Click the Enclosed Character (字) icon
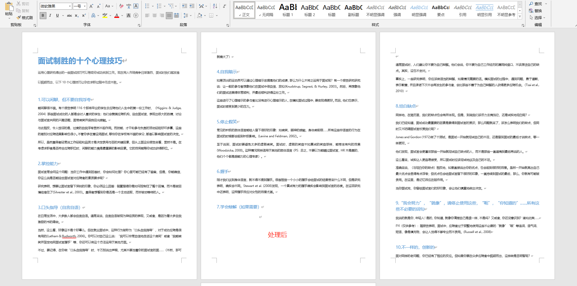577x286 pixels. (136, 15)
